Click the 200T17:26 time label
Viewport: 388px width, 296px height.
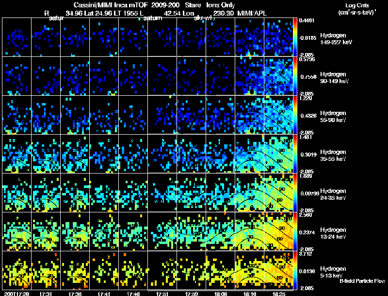16,294
